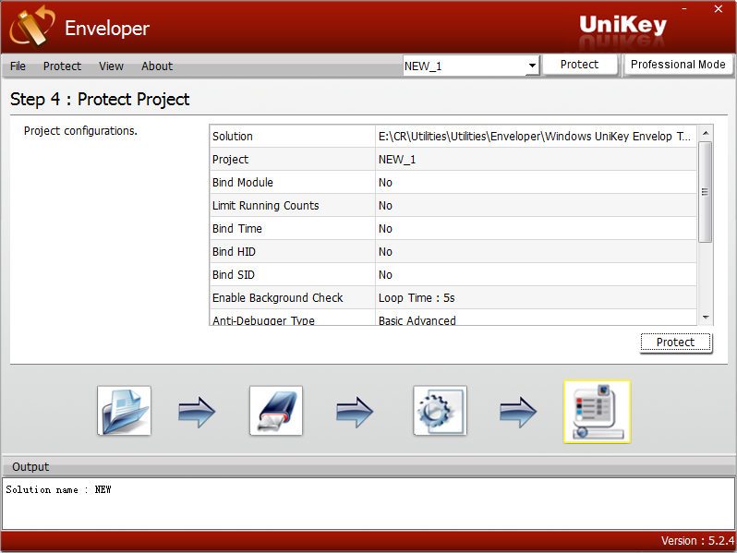Click the configurations table scrollbar thumb
The width and height of the screenshot is (737, 553).
point(705,192)
